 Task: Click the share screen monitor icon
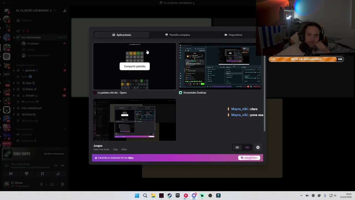click(x=27, y=174)
